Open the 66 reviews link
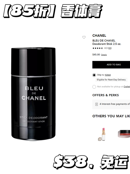The height and width of the screenshot is (174, 130). 110,48
